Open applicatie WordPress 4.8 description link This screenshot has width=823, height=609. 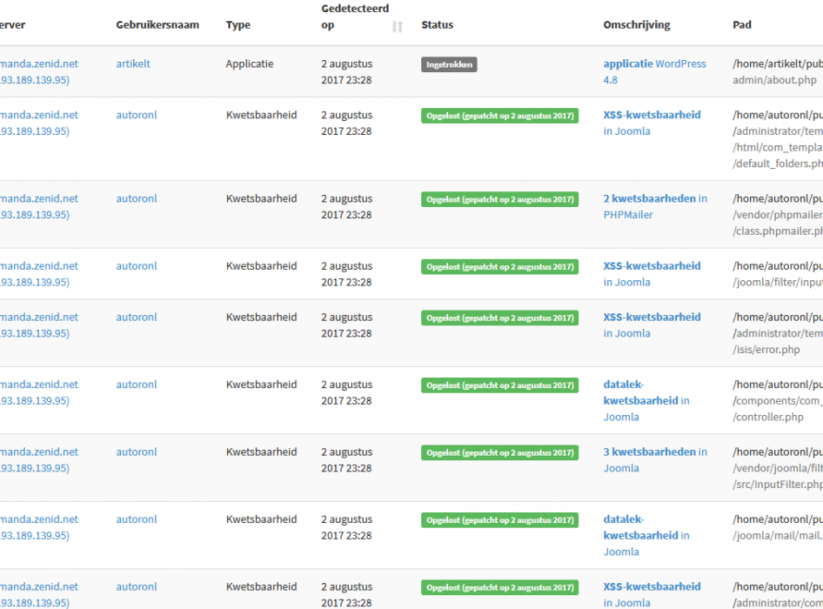click(654, 71)
